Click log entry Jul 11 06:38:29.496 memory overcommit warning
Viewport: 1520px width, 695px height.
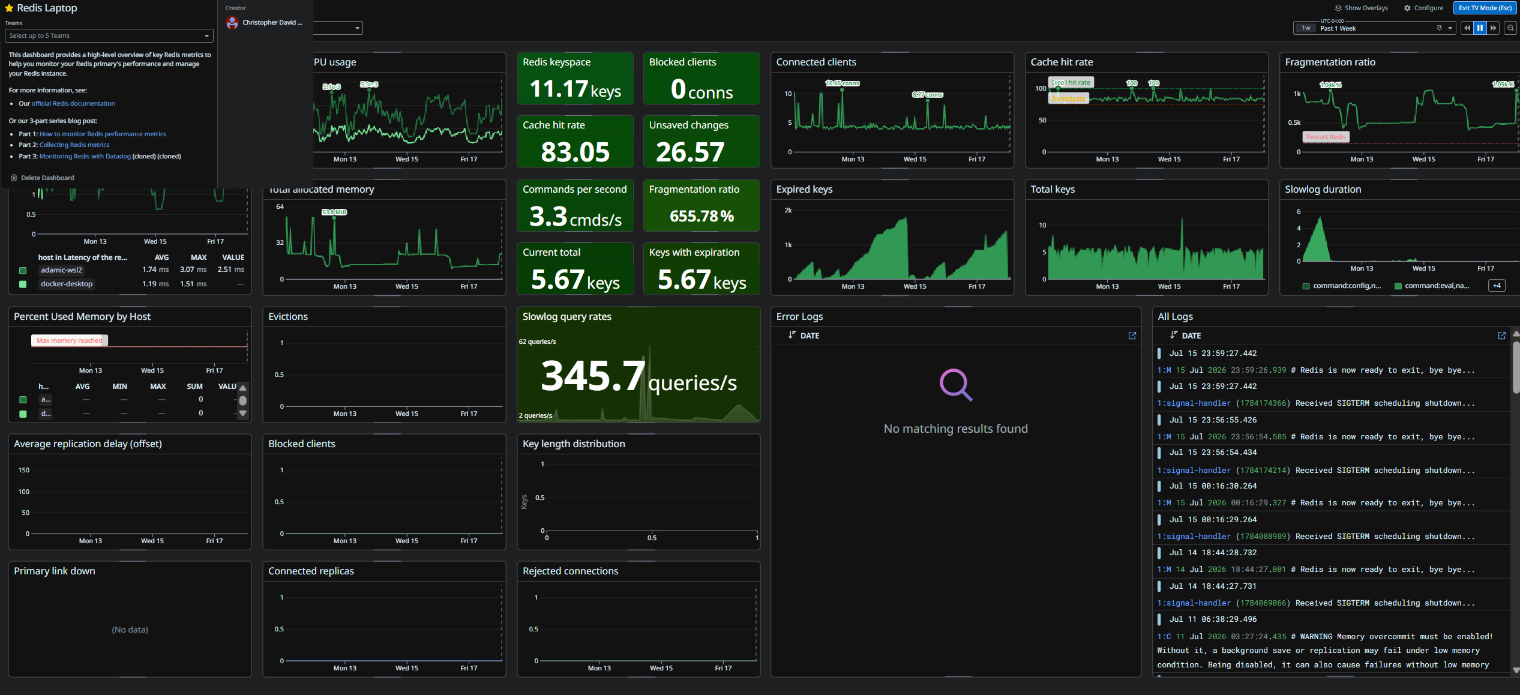(x=1331, y=642)
